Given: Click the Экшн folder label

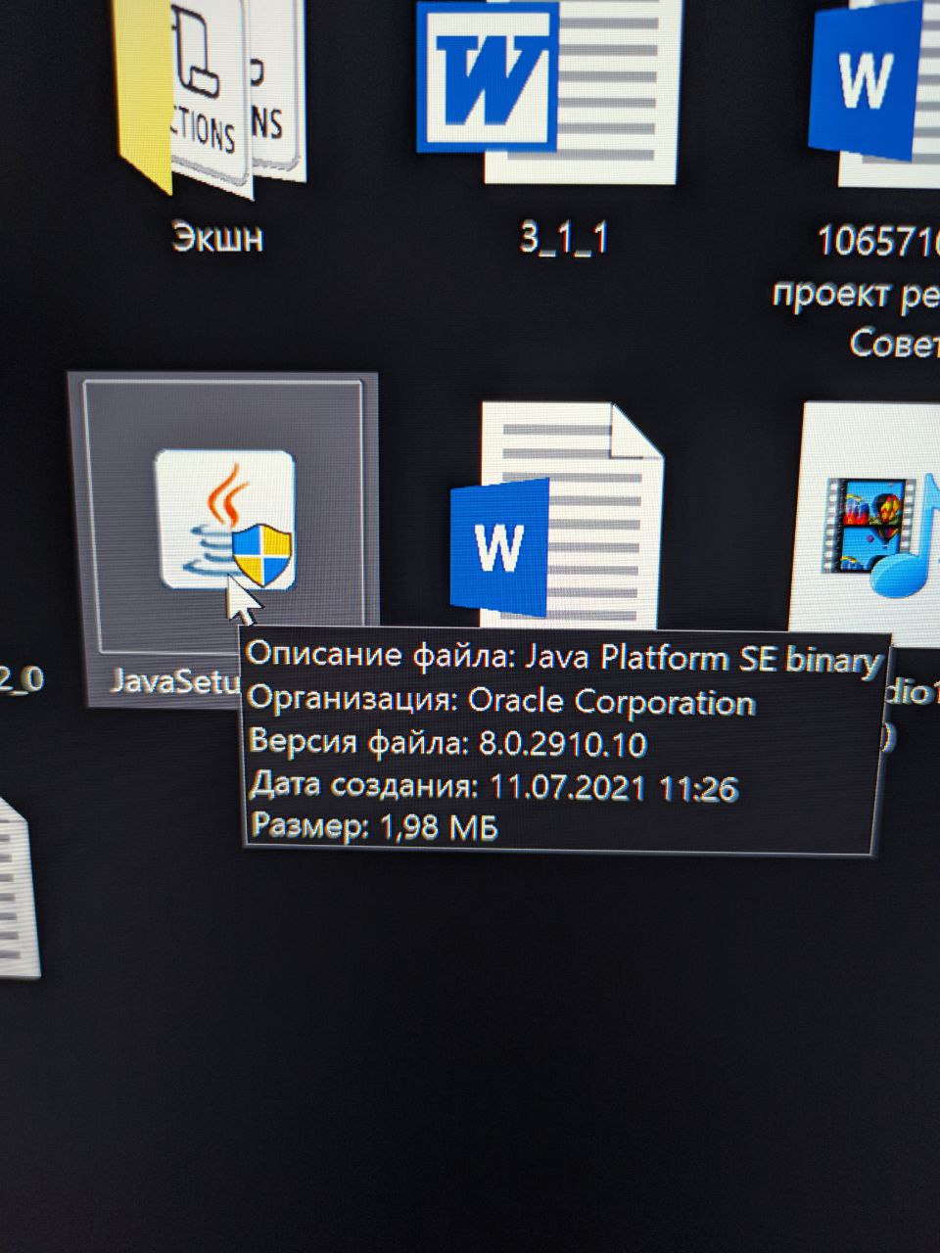Looking at the screenshot, I should coord(217,239).
